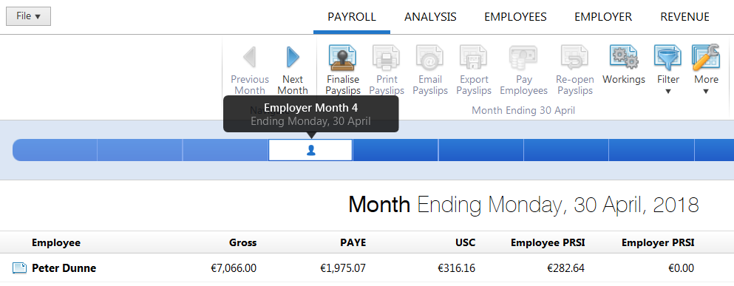Select month 5 segment right of the selected one
Viewport: 734px width, 286px height.
click(x=395, y=150)
